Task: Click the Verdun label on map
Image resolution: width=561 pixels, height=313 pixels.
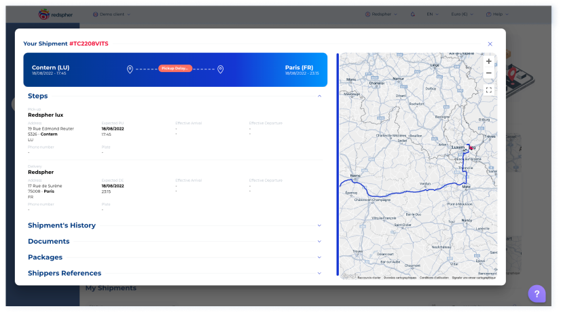Action: [425, 183]
